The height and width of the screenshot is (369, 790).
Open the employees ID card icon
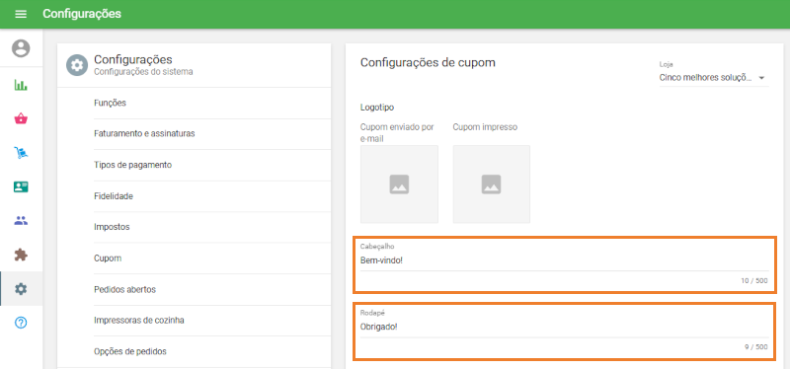pyautogui.click(x=21, y=186)
